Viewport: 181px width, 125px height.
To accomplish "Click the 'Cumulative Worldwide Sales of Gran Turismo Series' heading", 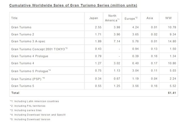I will (x=73, y=5).
